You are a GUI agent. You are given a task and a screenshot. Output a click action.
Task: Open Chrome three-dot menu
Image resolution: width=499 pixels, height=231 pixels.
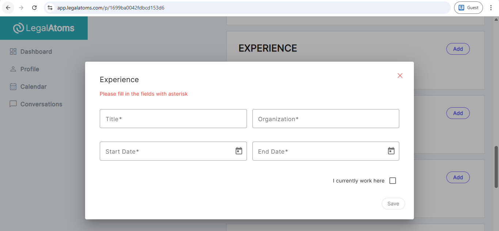pos(491,7)
